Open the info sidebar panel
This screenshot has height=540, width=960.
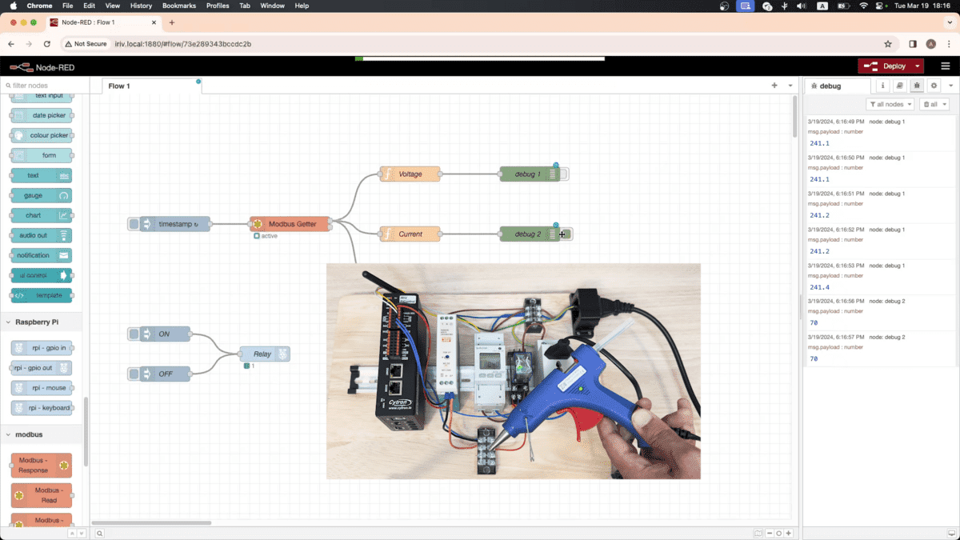882,86
